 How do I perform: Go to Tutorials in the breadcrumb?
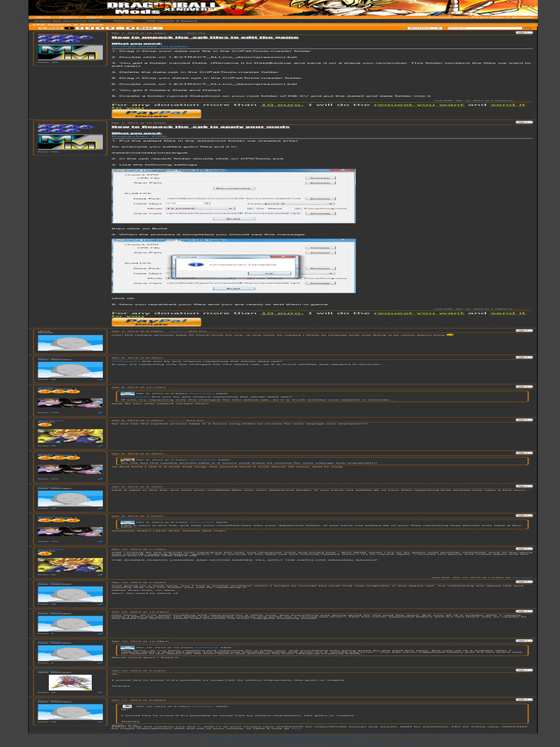(123, 21)
